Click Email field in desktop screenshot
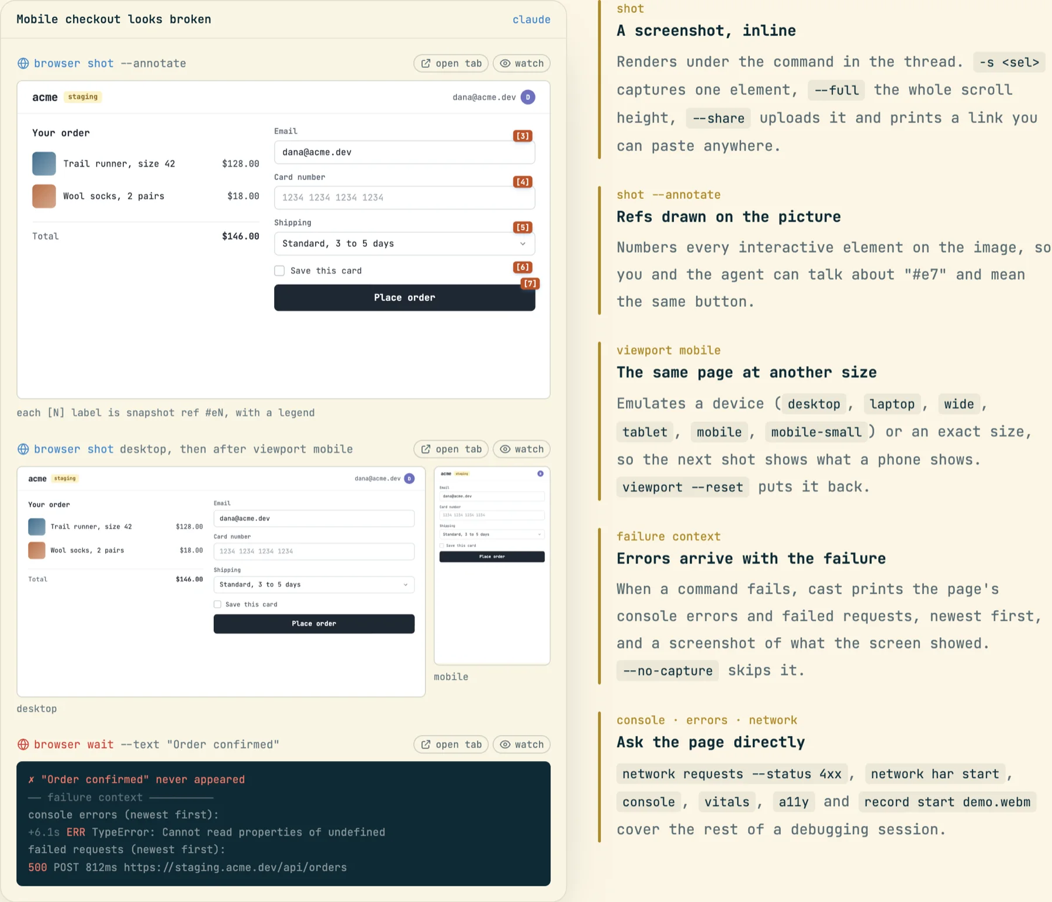This screenshot has height=902, width=1052. (x=314, y=519)
